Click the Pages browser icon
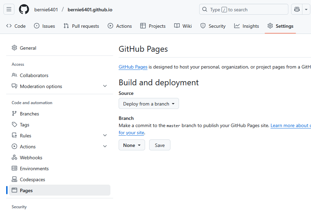Viewport: 311px width, 211px height. pos(14,190)
